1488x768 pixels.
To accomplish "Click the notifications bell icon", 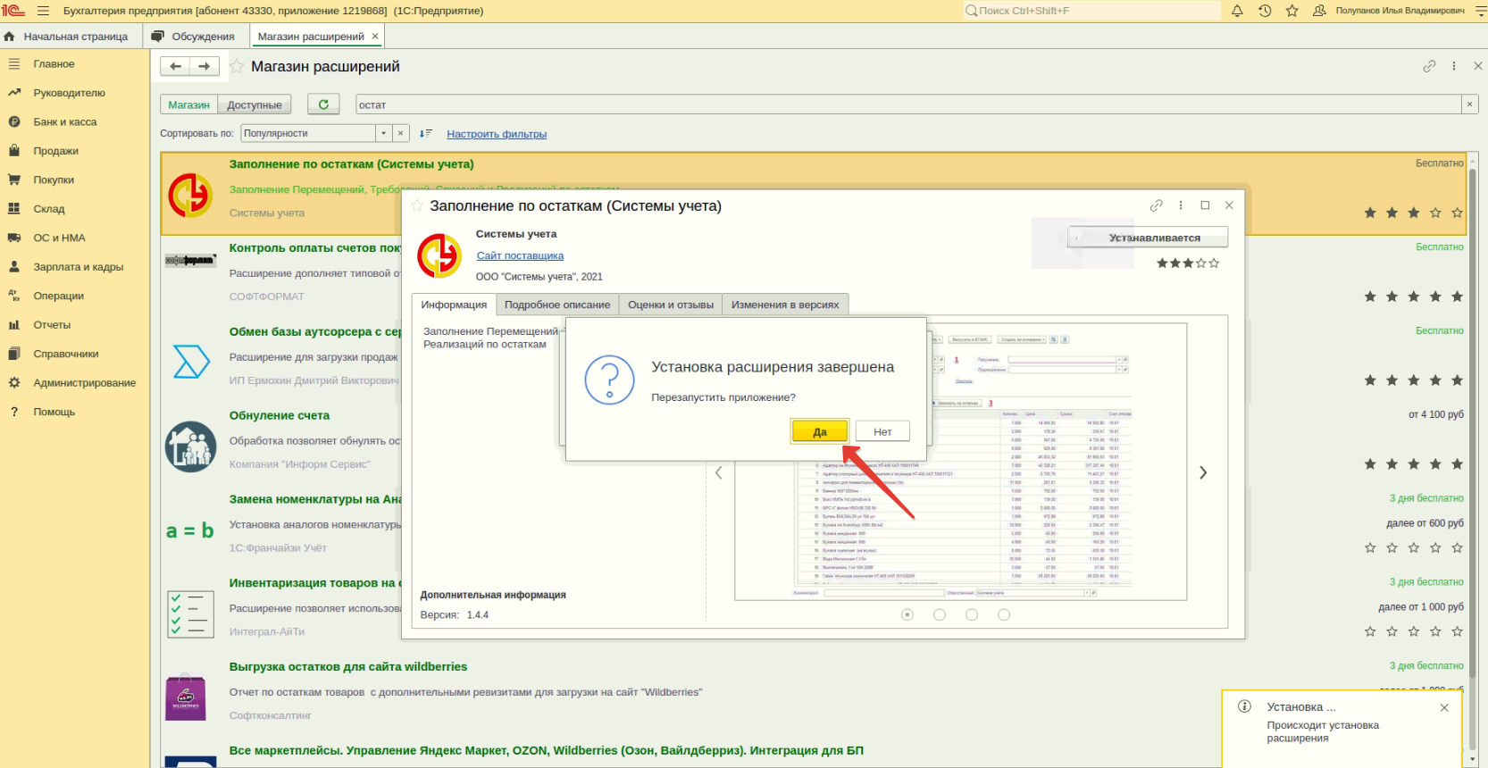I will [1237, 11].
